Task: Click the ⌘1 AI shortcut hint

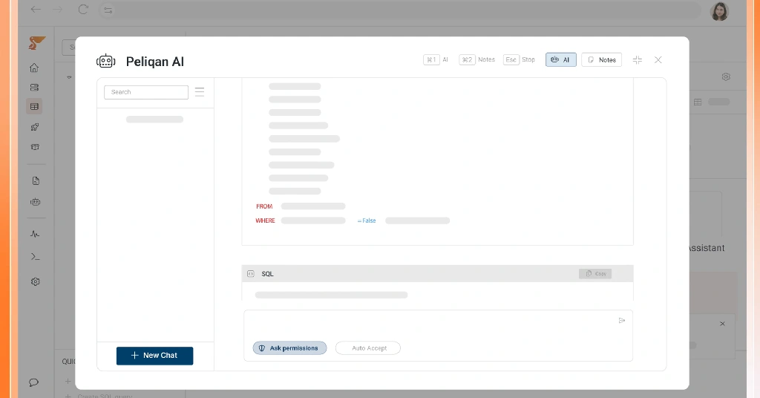Action: [x=436, y=59]
